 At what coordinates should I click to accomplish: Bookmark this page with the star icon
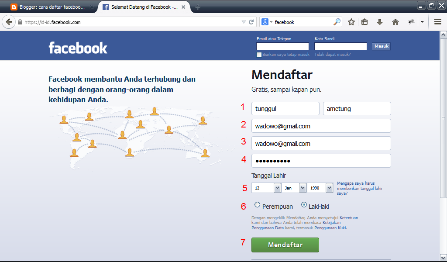tap(351, 21)
